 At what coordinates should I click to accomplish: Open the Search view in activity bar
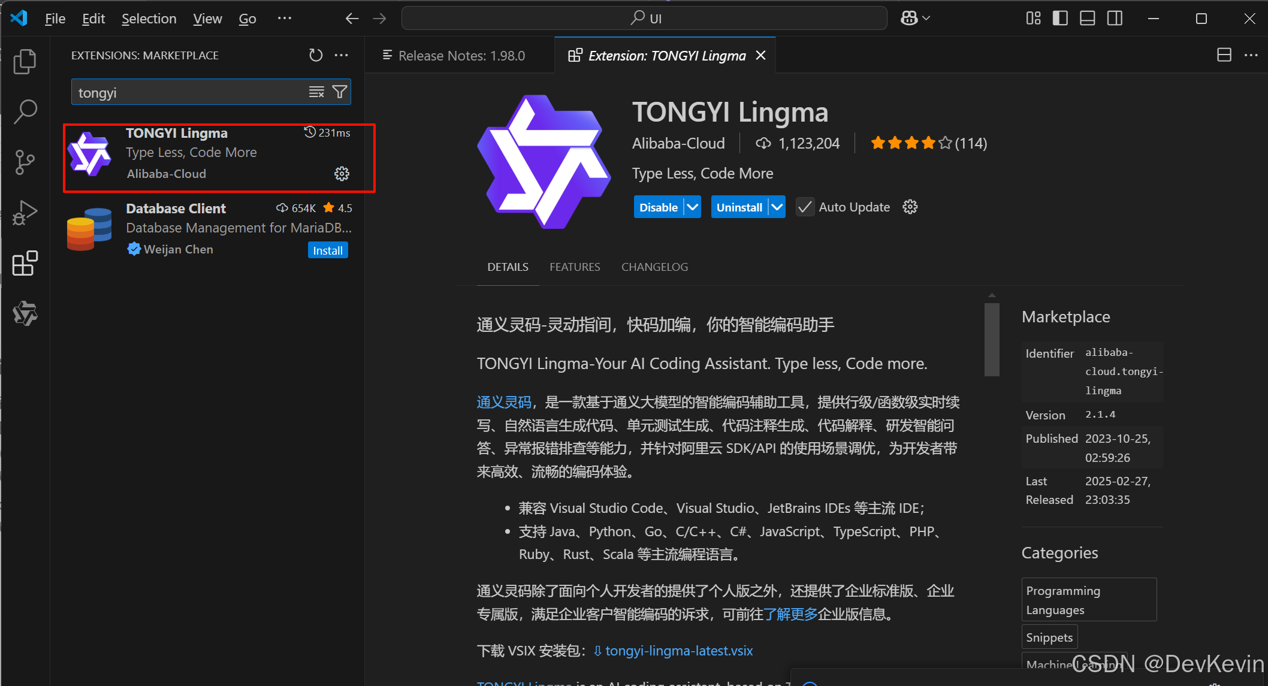[x=25, y=111]
